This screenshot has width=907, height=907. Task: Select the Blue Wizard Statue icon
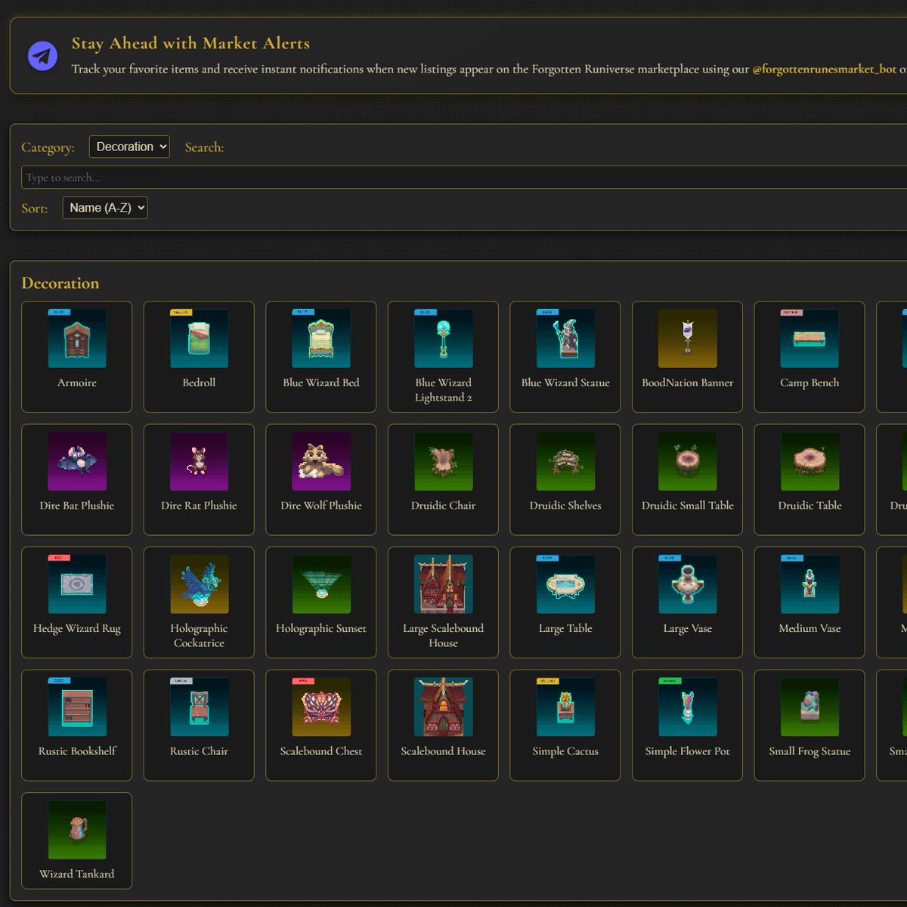pyautogui.click(x=565, y=339)
